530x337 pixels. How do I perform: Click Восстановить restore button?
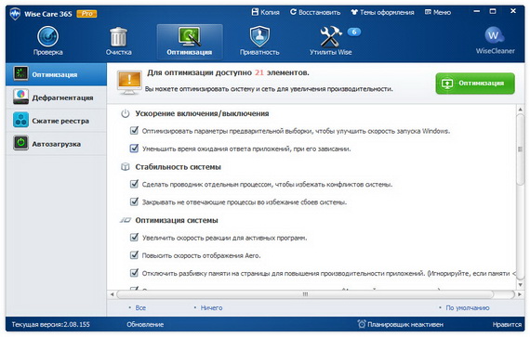(x=315, y=12)
